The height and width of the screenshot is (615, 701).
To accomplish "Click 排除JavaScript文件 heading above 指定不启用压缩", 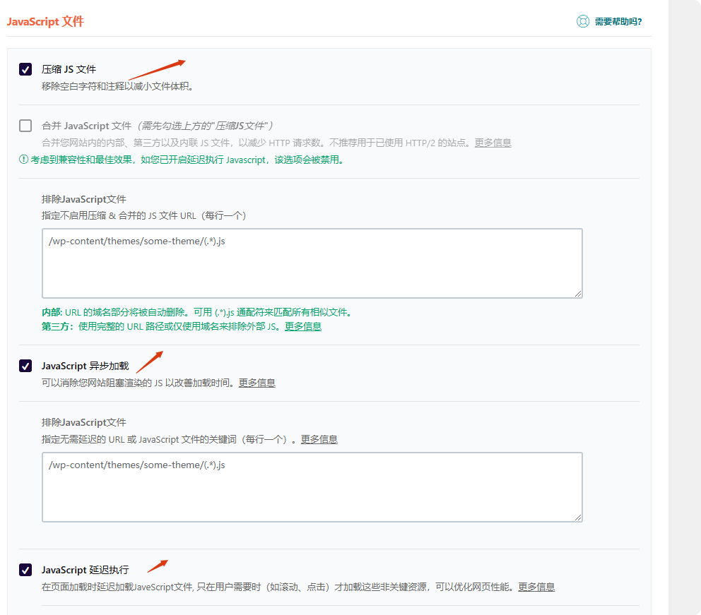I will [83, 199].
